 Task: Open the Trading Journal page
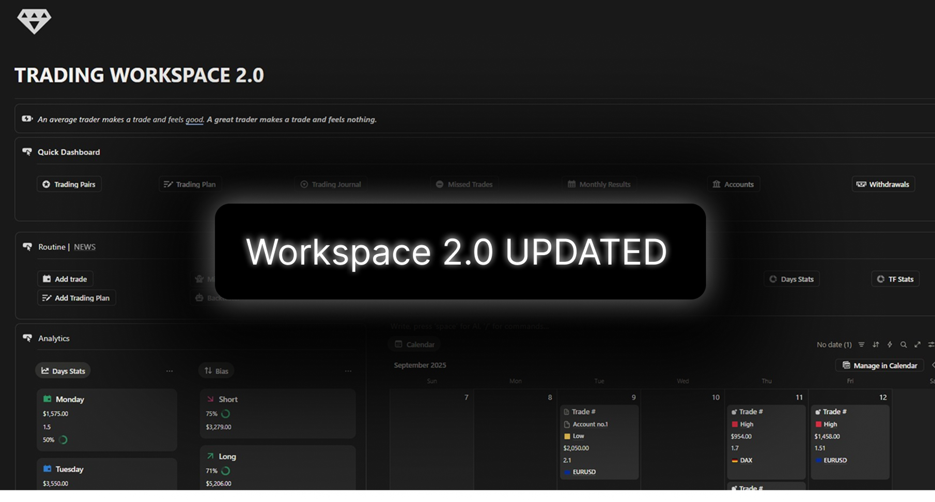[331, 184]
